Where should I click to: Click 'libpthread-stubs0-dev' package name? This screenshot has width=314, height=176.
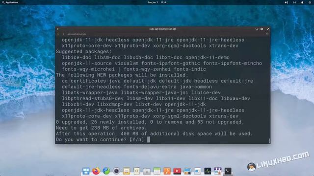coord(93,99)
